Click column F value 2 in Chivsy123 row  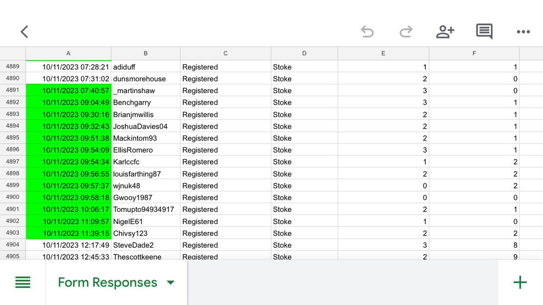(x=474, y=233)
